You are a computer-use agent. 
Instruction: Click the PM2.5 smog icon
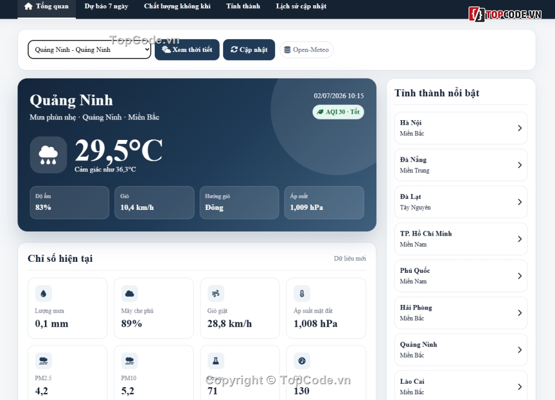(x=44, y=361)
